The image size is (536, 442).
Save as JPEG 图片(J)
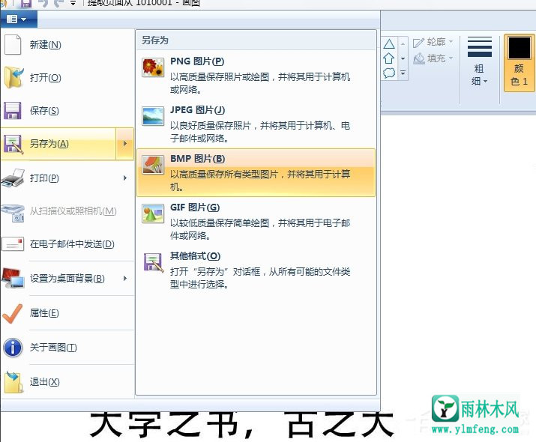[256, 124]
